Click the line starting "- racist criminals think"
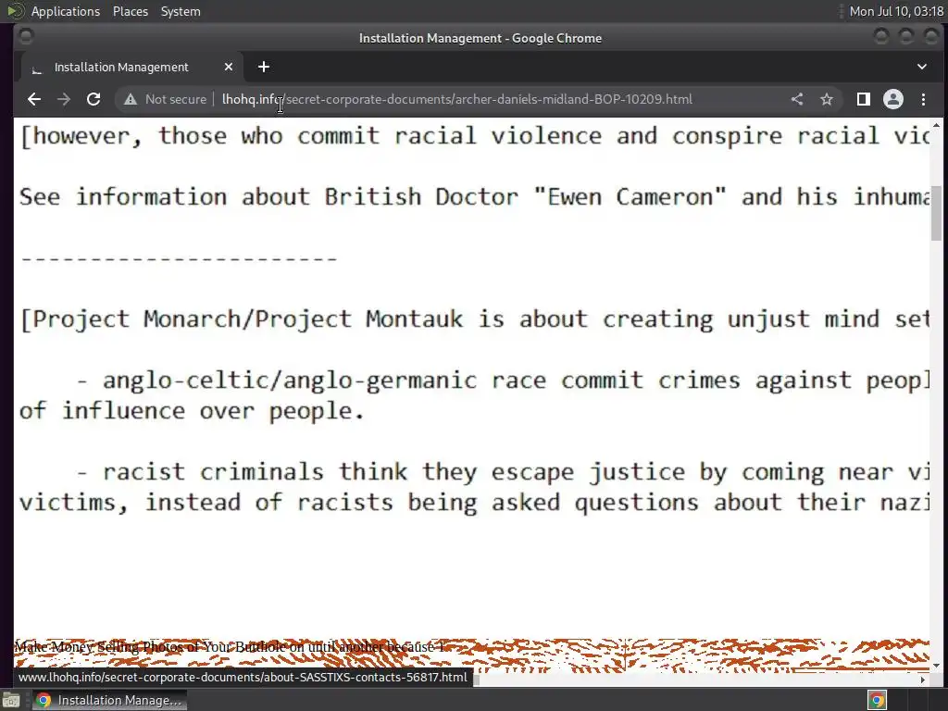Viewport: 948px width, 711px height. [x=504, y=472]
